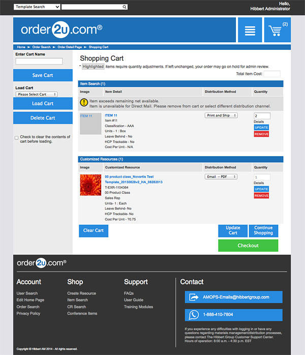
Task: Click the Enter Cart Name text field
Action: [x=39, y=61]
